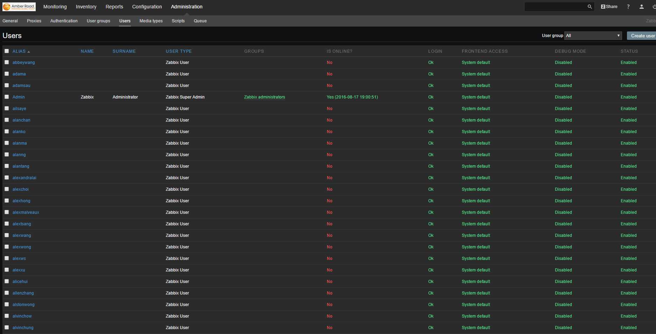Click Disabled debug mode for alexws
The image size is (656, 334).
pos(563,259)
